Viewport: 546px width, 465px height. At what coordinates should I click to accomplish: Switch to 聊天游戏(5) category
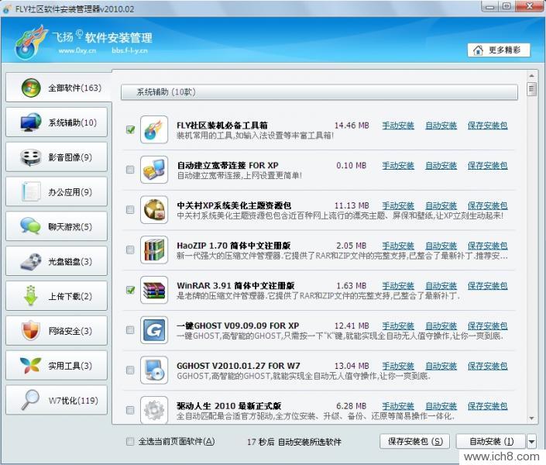click(x=57, y=226)
